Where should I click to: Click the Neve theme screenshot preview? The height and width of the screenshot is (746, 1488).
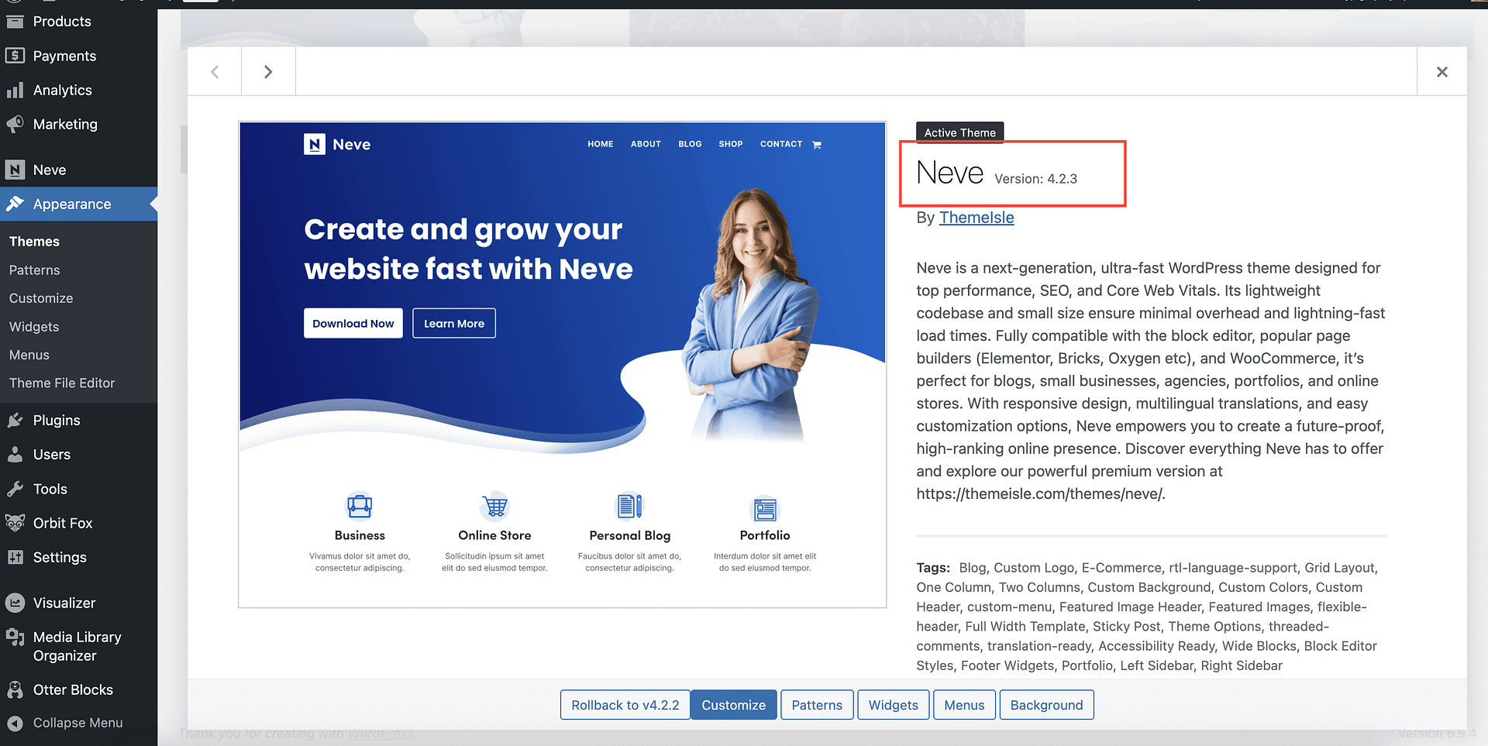(x=563, y=364)
